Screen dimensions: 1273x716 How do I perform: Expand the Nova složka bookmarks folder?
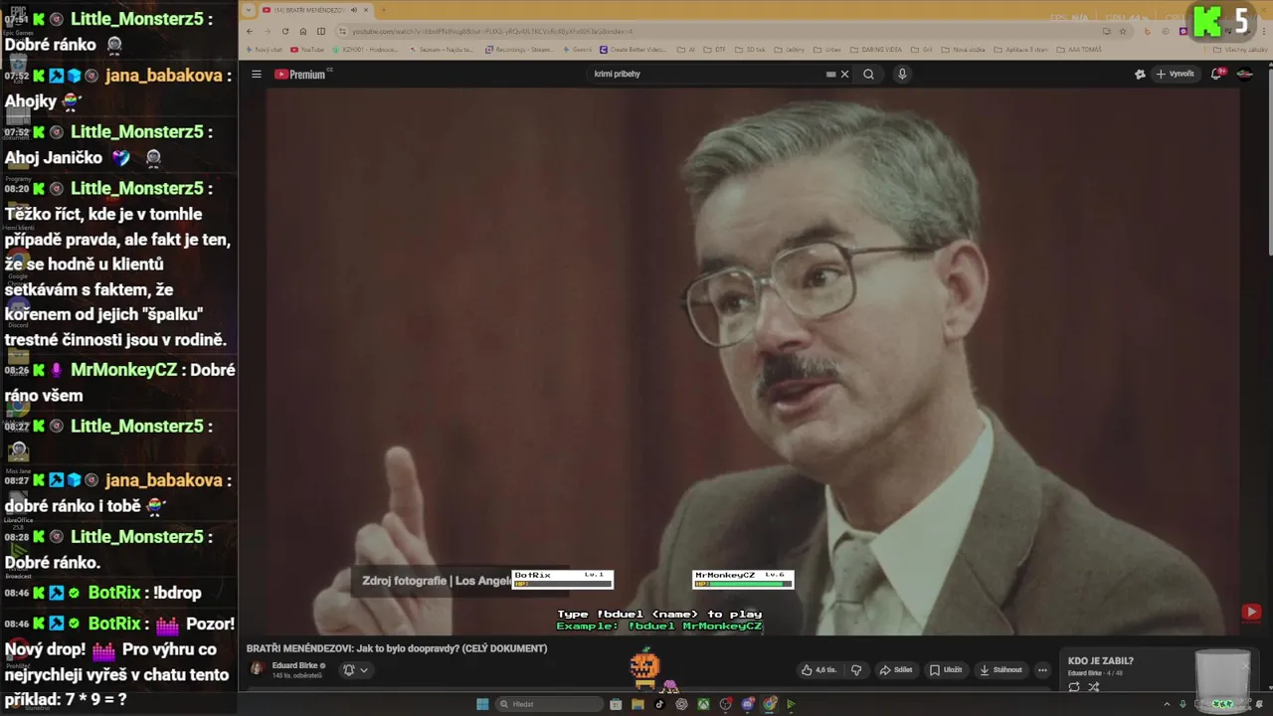[963, 49]
